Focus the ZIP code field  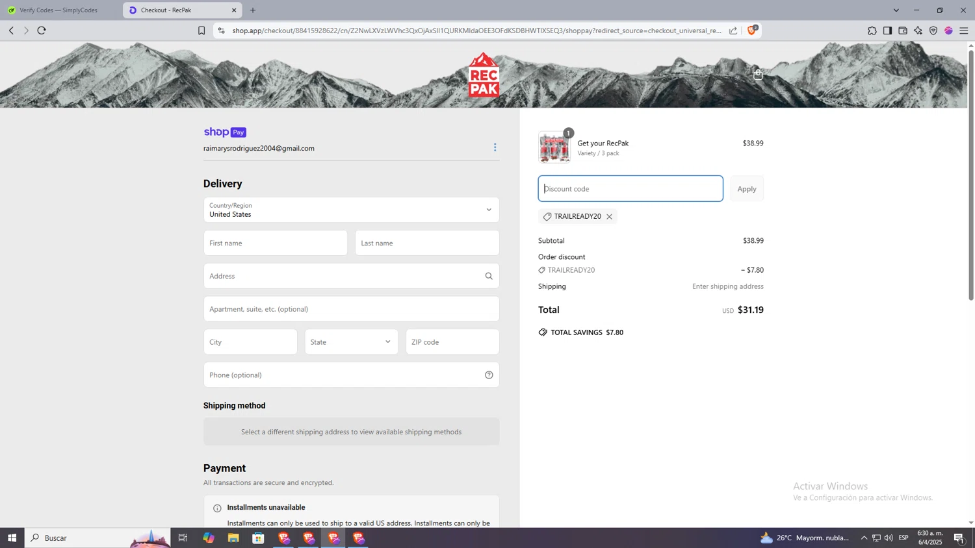452,342
